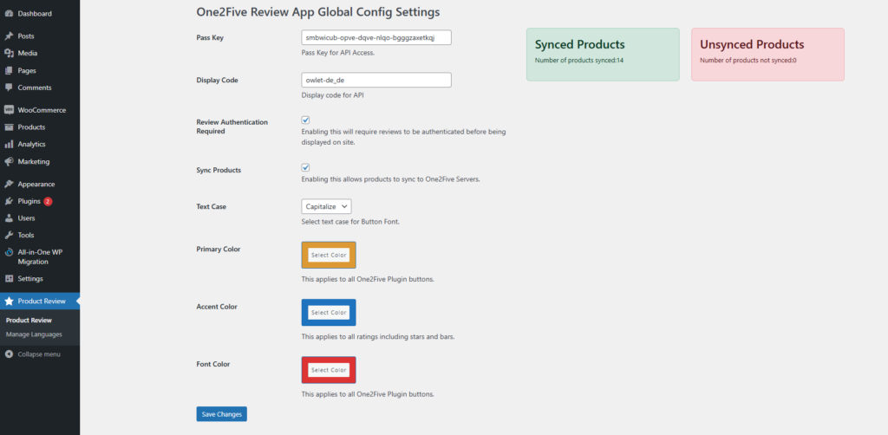Open the Appearance menu

click(36, 184)
